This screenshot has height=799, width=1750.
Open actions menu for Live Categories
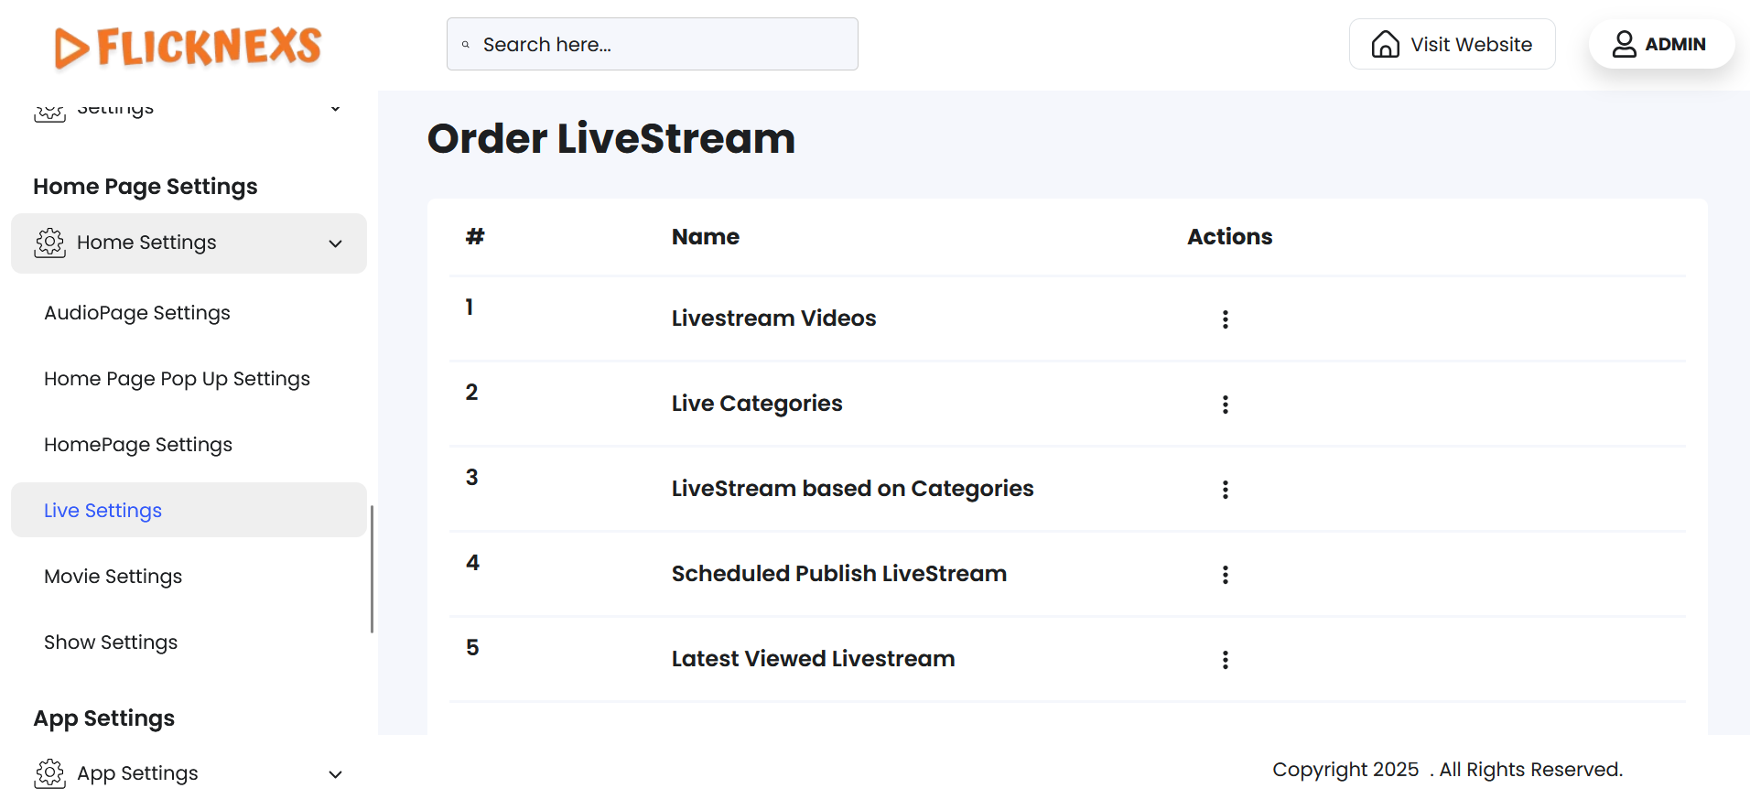[x=1225, y=405]
